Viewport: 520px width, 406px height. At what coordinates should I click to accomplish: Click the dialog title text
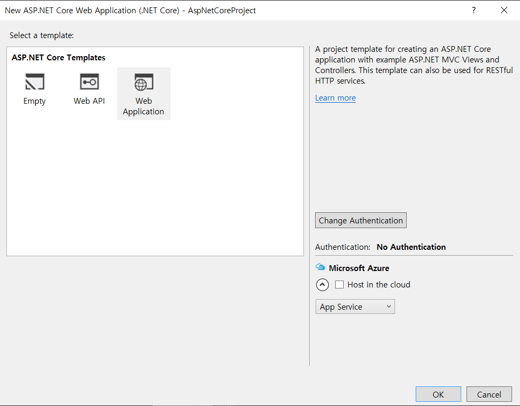point(130,10)
